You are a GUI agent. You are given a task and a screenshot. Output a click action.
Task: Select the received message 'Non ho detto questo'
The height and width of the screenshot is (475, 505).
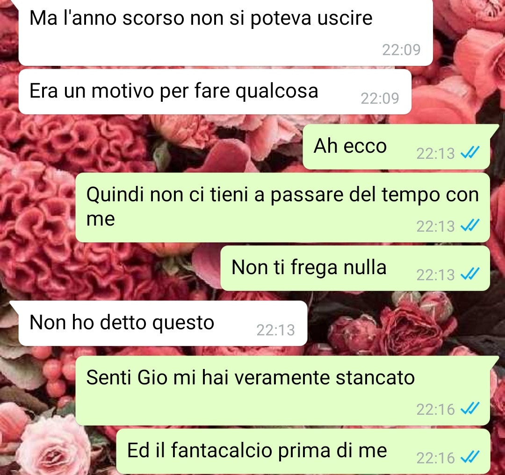pos(163,323)
